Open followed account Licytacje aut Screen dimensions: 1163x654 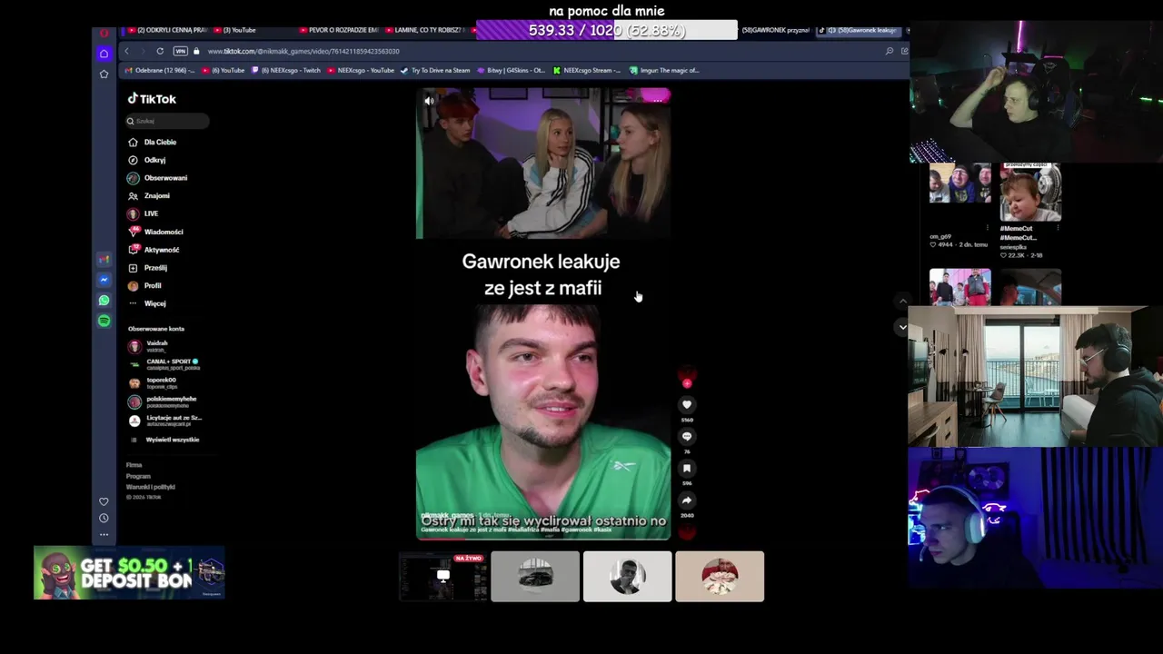tap(165, 420)
